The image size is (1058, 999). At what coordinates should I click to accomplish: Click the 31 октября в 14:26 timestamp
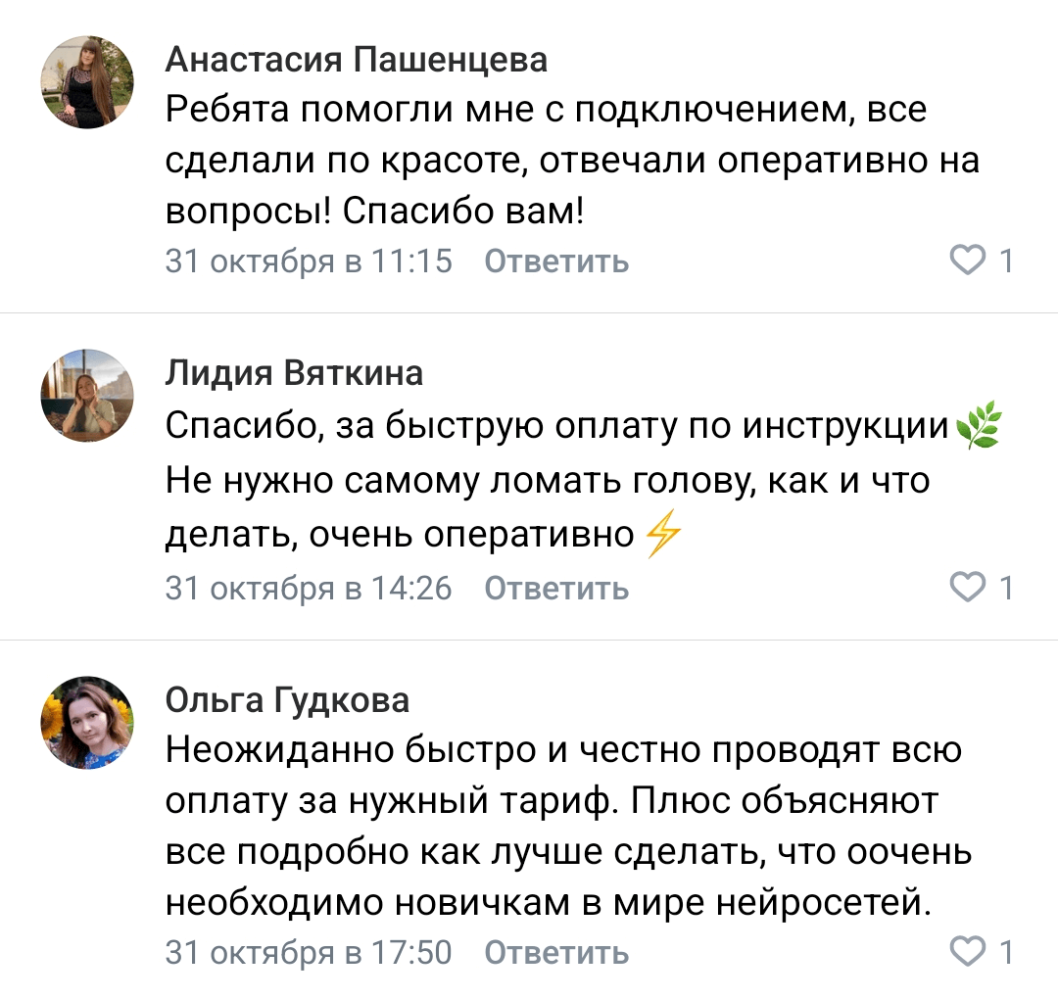[309, 589]
